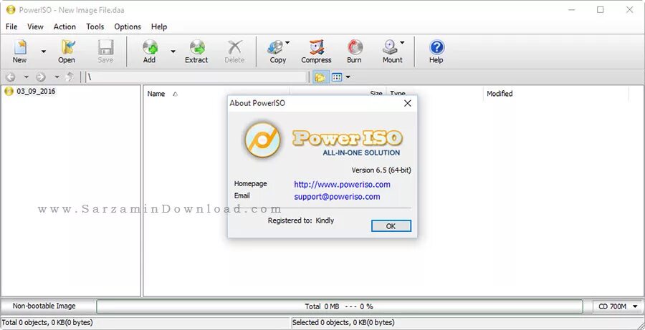
Task: Click the Non-bootable Image status button
Action: pos(44,306)
